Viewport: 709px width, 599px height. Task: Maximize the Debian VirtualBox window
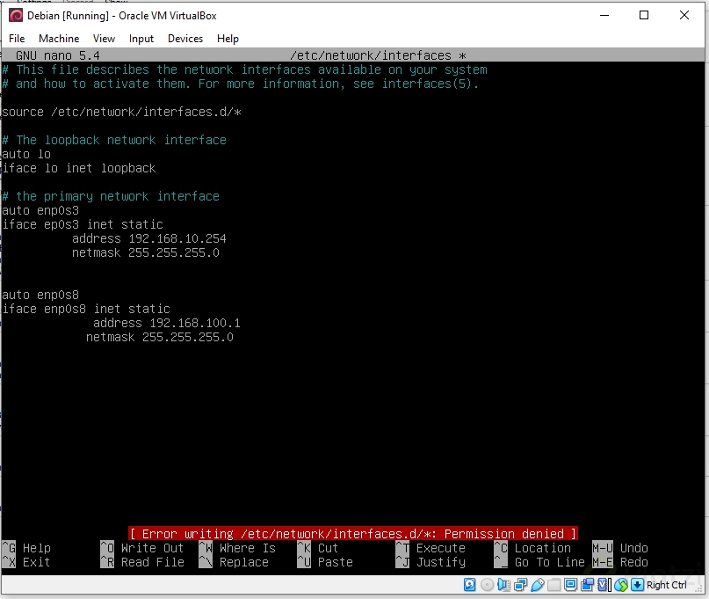click(644, 16)
